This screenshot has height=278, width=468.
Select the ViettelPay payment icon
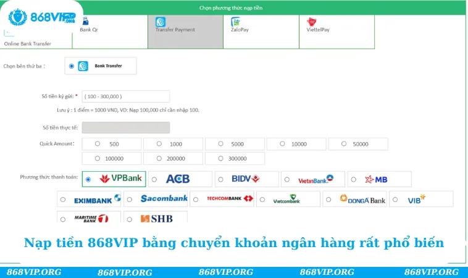pyautogui.click(x=311, y=22)
